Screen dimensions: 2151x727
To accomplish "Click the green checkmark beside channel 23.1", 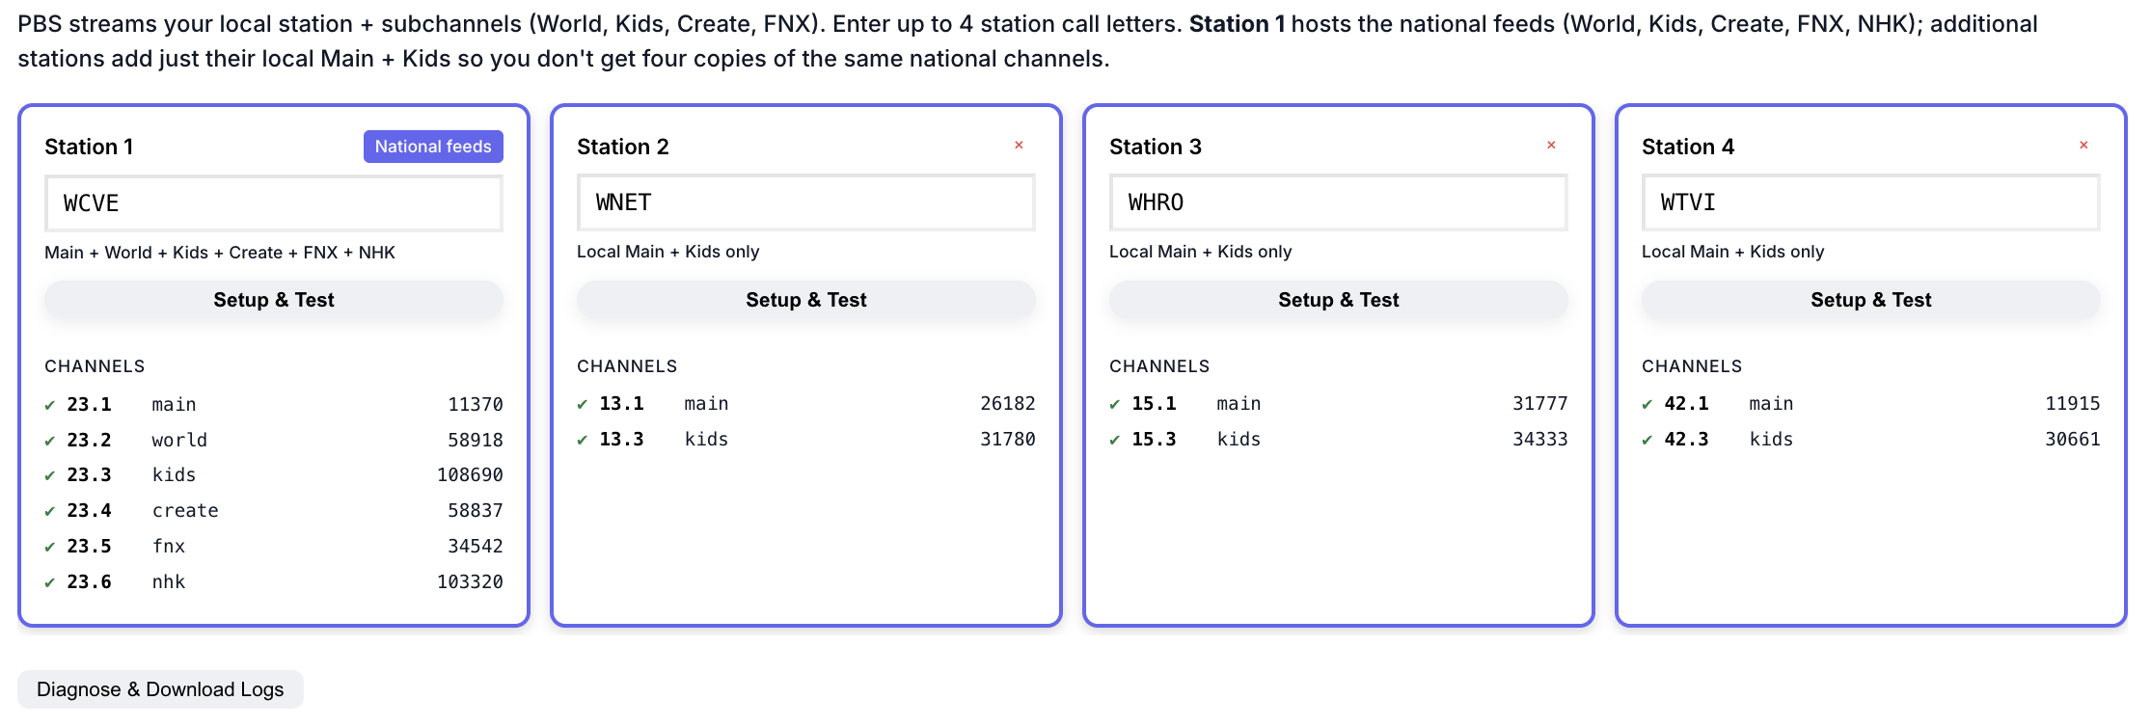I will (50, 405).
